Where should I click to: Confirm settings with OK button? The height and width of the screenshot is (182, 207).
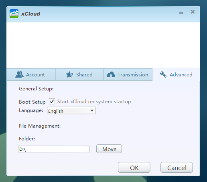coord(134,168)
